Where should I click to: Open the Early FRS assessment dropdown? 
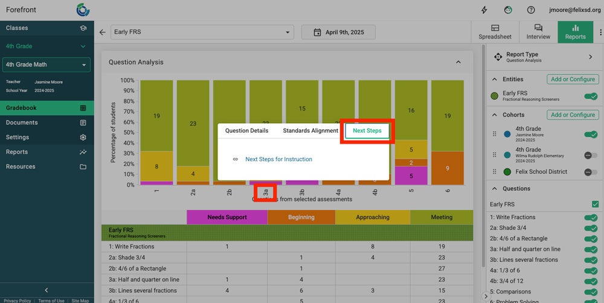202,32
